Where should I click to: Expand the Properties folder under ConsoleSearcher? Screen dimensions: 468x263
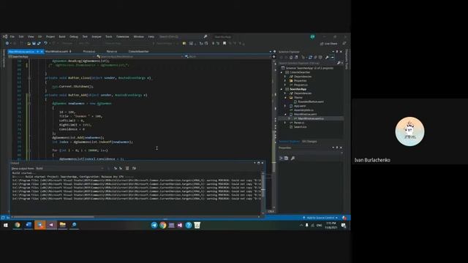click(285, 80)
